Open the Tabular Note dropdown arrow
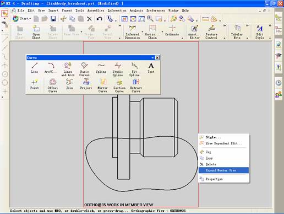Screen dimensions: 284x214 [247, 38]
